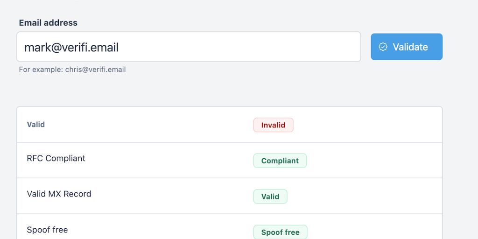Image resolution: width=478 pixels, height=239 pixels.
Task: Click the bold Valid row heading
Action: coord(36,124)
